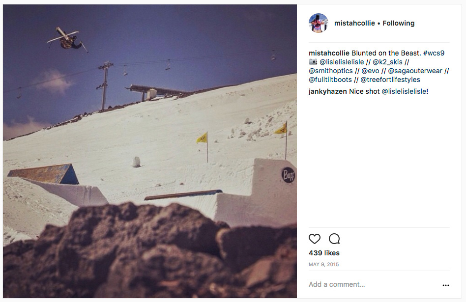
Task: Open the @evo profile mention
Action: [370, 71]
